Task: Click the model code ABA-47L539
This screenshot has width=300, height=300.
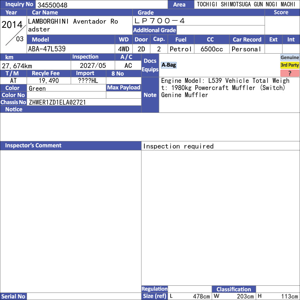Action: [47, 49]
